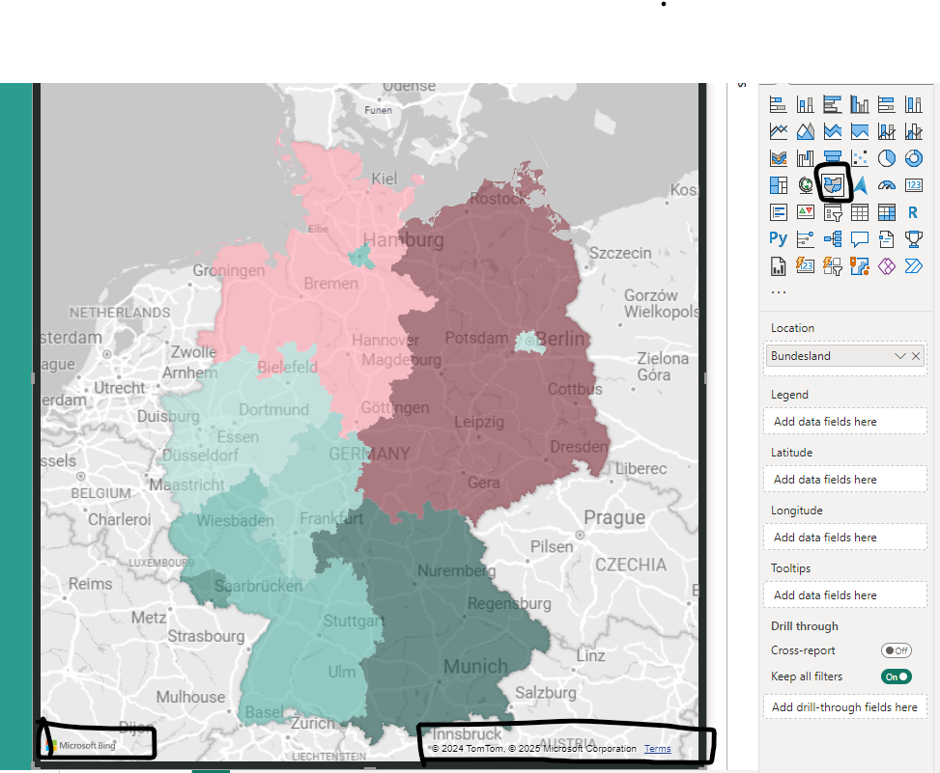Click the Berlin region on the map
This screenshot has height=773, width=940.
(528, 342)
